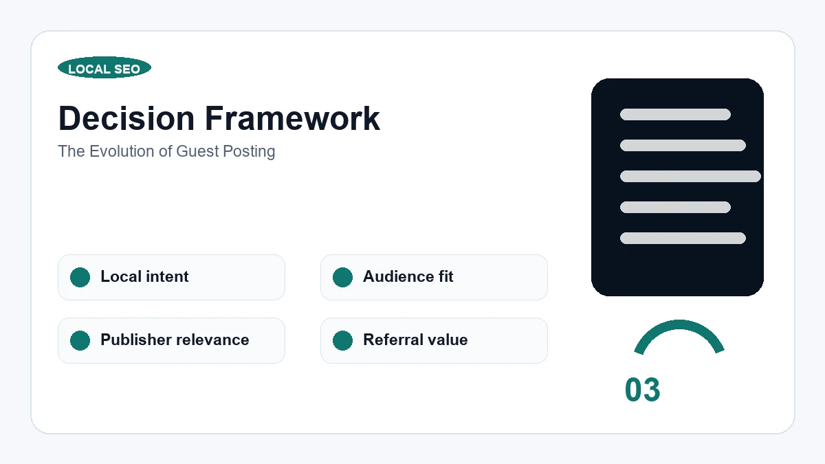Click the teal arc progress gauge
Image resolution: width=825 pixels, height=464 pixels.
pos(679,329)
